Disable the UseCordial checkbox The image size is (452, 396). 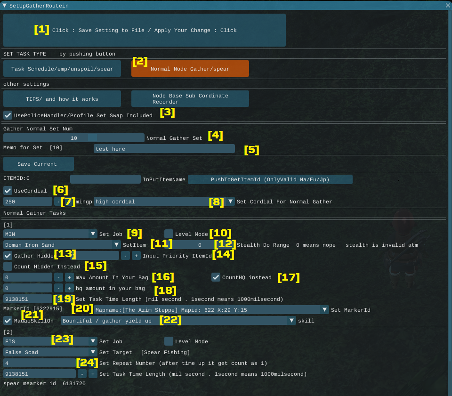[8, 191]
